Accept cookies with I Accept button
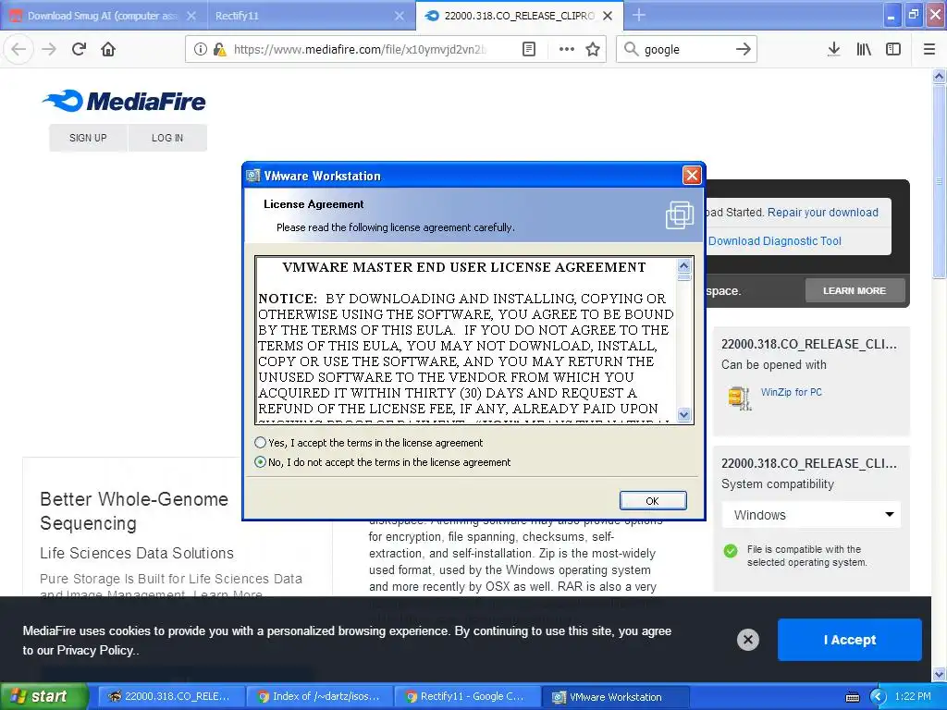Image resolution: width=947 pixels, height=710 pixels. click(x=850, y=640)
